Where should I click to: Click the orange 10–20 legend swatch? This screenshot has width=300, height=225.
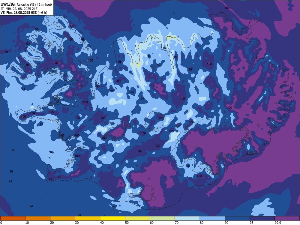tap(38, 218)
